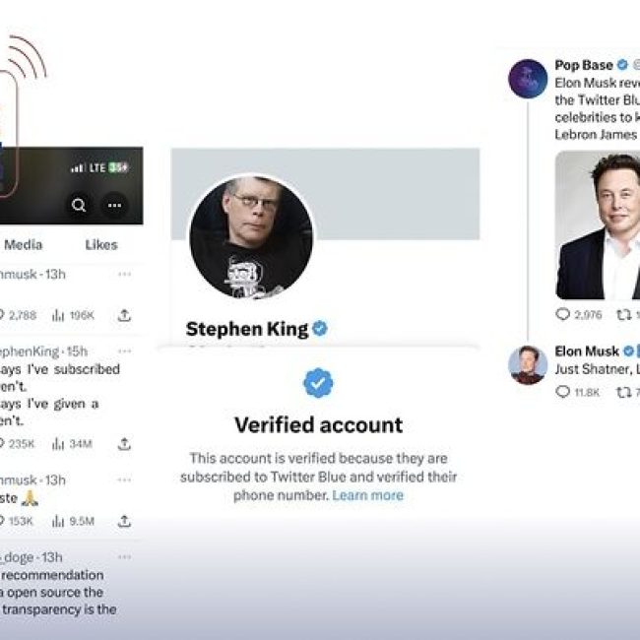Switch to the Likes tab
The width and height of the screenshot is (640, 640).
[101, 245]
